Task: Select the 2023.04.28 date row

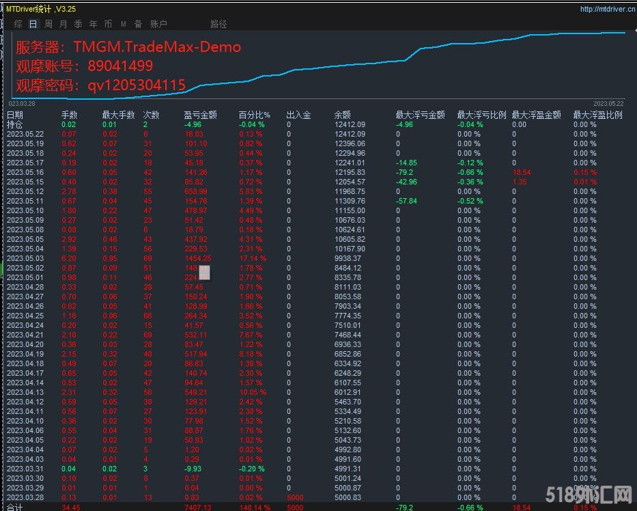Action: tap(25, 287)
